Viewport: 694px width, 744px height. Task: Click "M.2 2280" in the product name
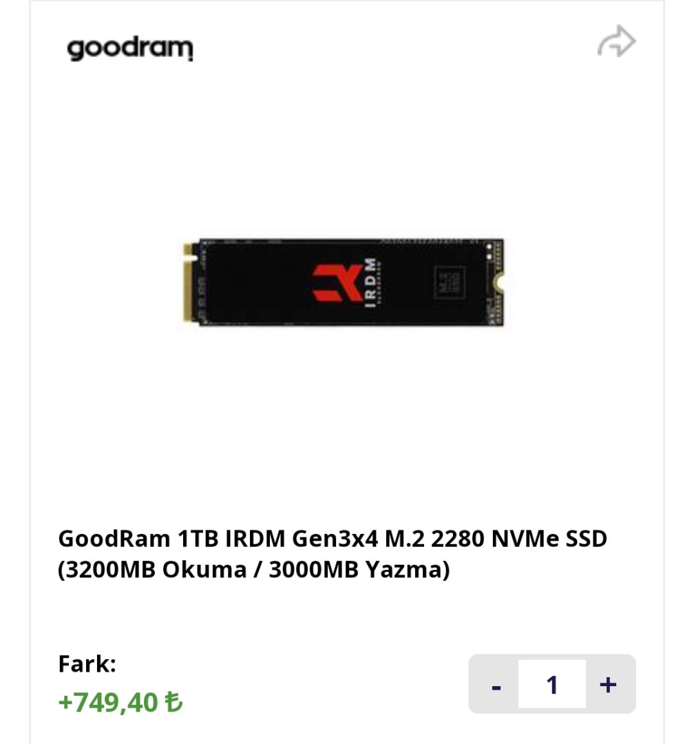pos(434,539)
